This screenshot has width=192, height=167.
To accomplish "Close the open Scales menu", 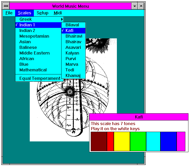I will pyautogui.click(x=25, y=13).
